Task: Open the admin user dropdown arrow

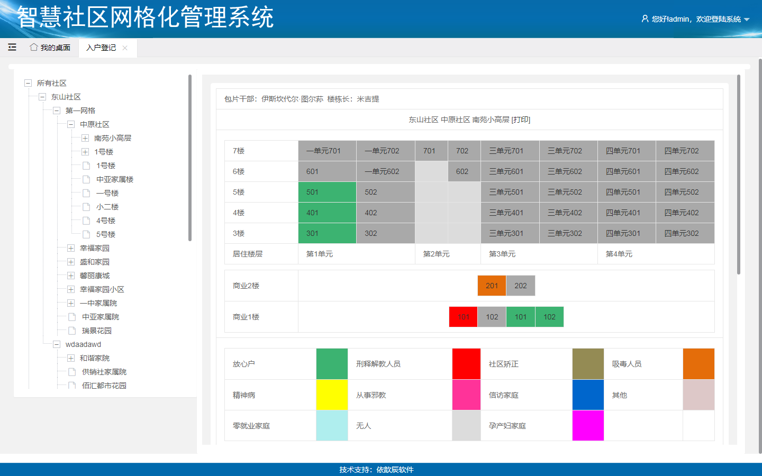Action: [747, 20]
